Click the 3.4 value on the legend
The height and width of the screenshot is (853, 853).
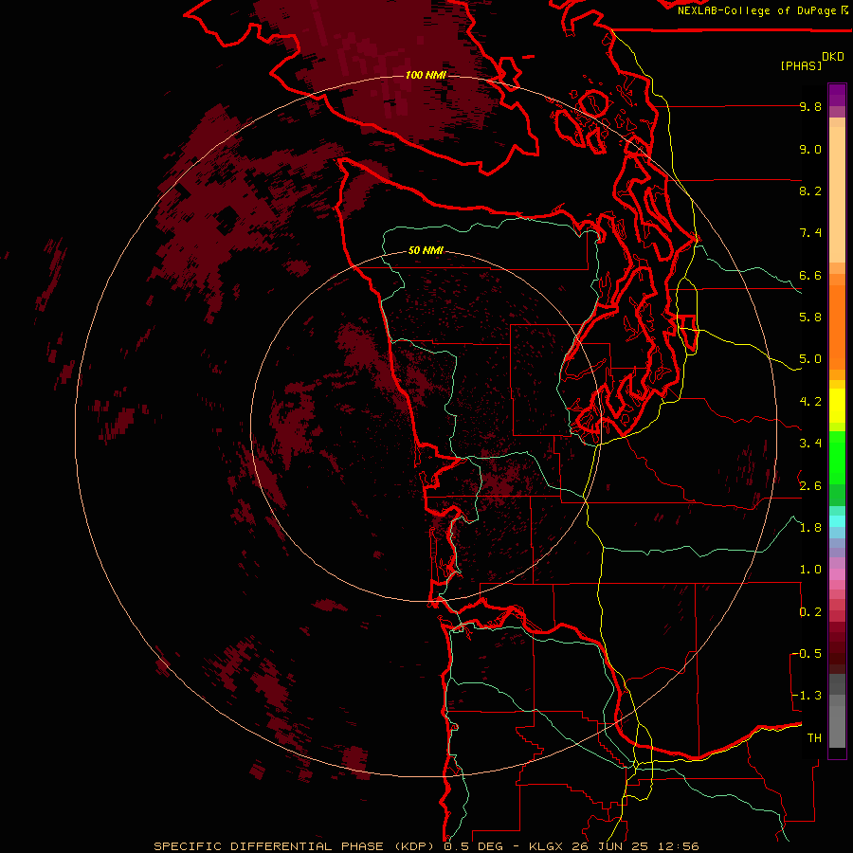coord(810,444)
